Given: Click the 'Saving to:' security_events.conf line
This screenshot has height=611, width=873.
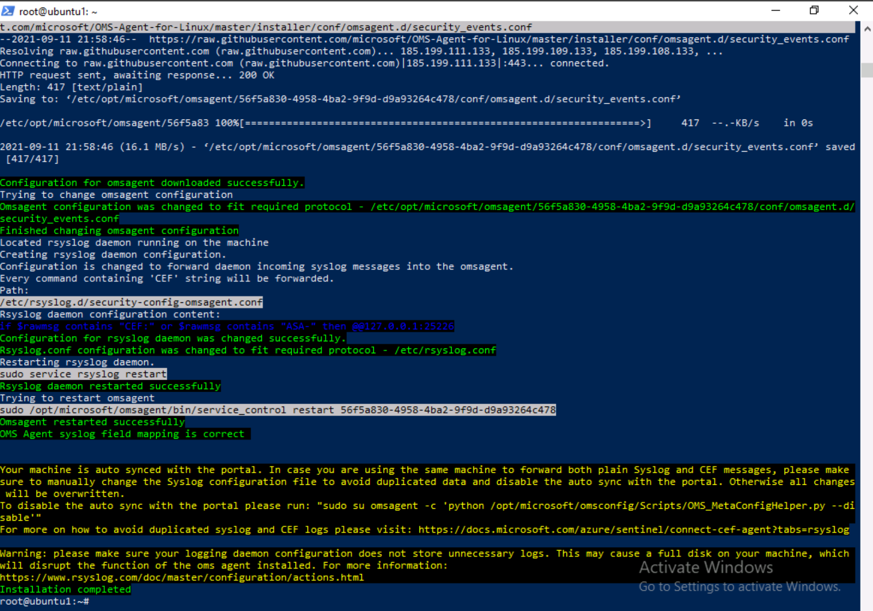Looking at the screenshot, I should tap(341, 99).
